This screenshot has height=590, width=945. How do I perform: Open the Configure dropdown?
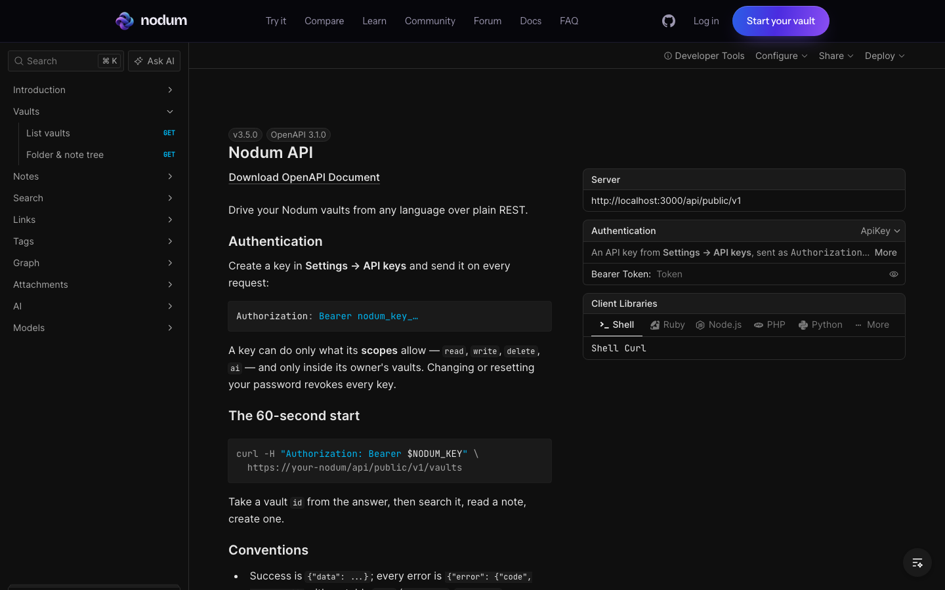click(x=782, y=56)
